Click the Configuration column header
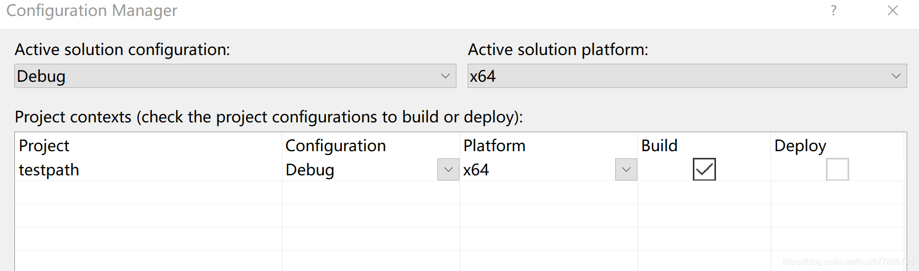Viewport: 919px width, 271px height. [335, 146]
